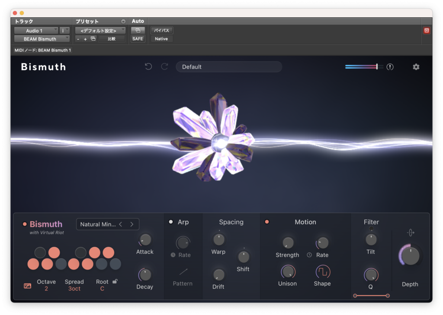This screenshot has width=443, height=315.
Task: Click the Filter Tilt knob
Action: point(371,240)
